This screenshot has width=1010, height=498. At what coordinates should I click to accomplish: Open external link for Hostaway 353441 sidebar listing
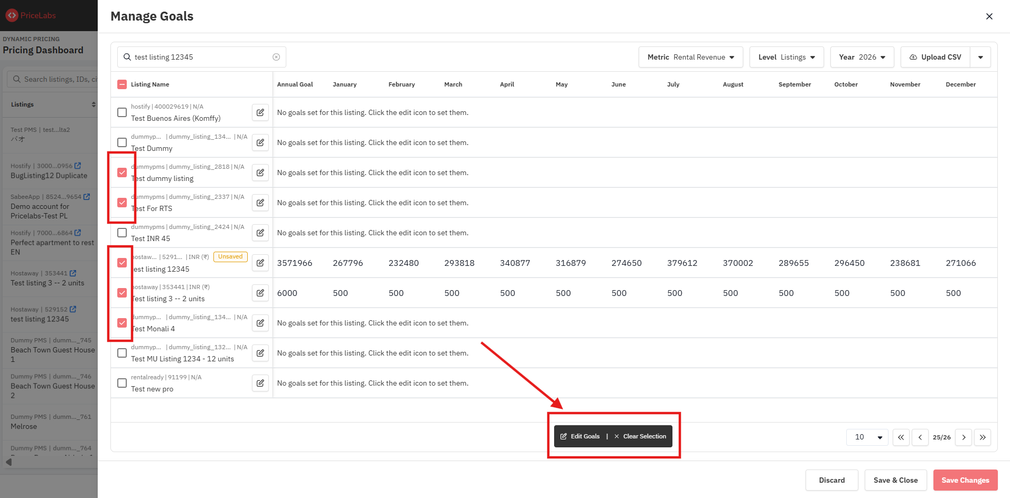(73, 273)
